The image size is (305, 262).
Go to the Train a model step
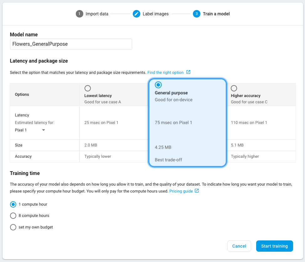pyautogui.click(x=216, y=14)
